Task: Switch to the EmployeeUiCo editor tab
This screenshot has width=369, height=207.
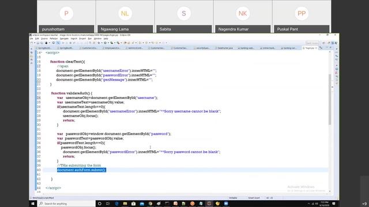Action: click(x=111, y=48)
